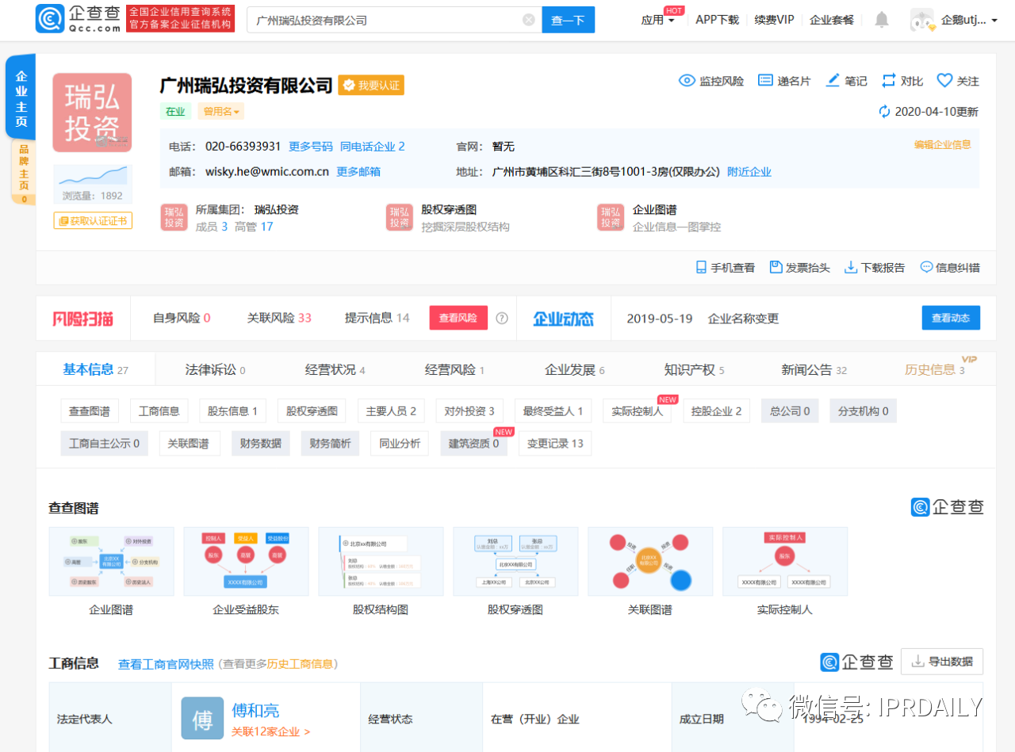The image size is (1015, 752).
Task: Open 所属集团 瑞弘投资 icon
Action: tap(174, 217)
